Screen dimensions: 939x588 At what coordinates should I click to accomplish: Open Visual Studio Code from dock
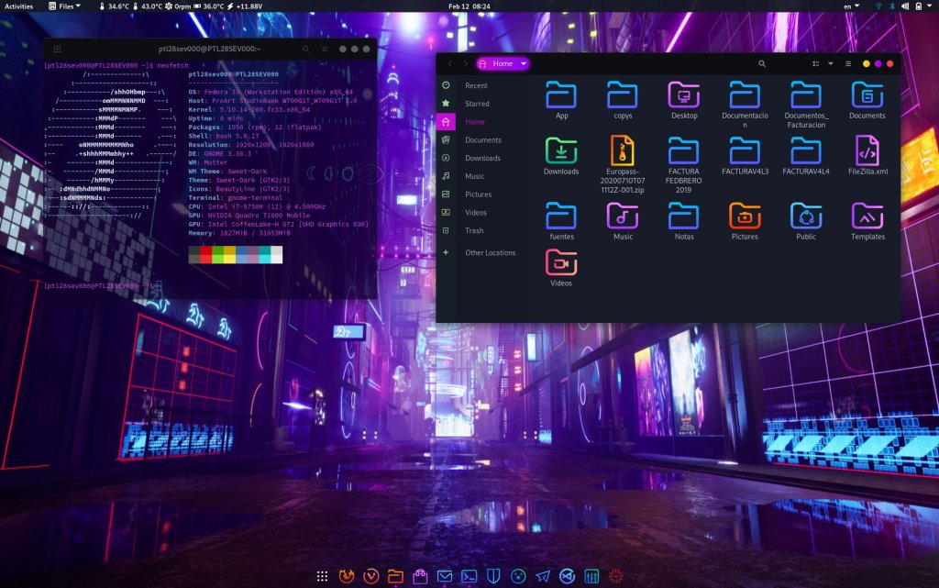tap(567, 576)
